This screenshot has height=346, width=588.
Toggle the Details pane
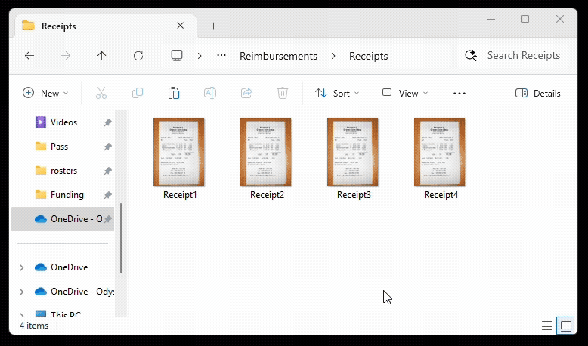coord(538,93)
